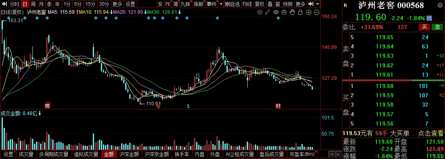Zoom in with the plus circle icon

tap(309, 12)
